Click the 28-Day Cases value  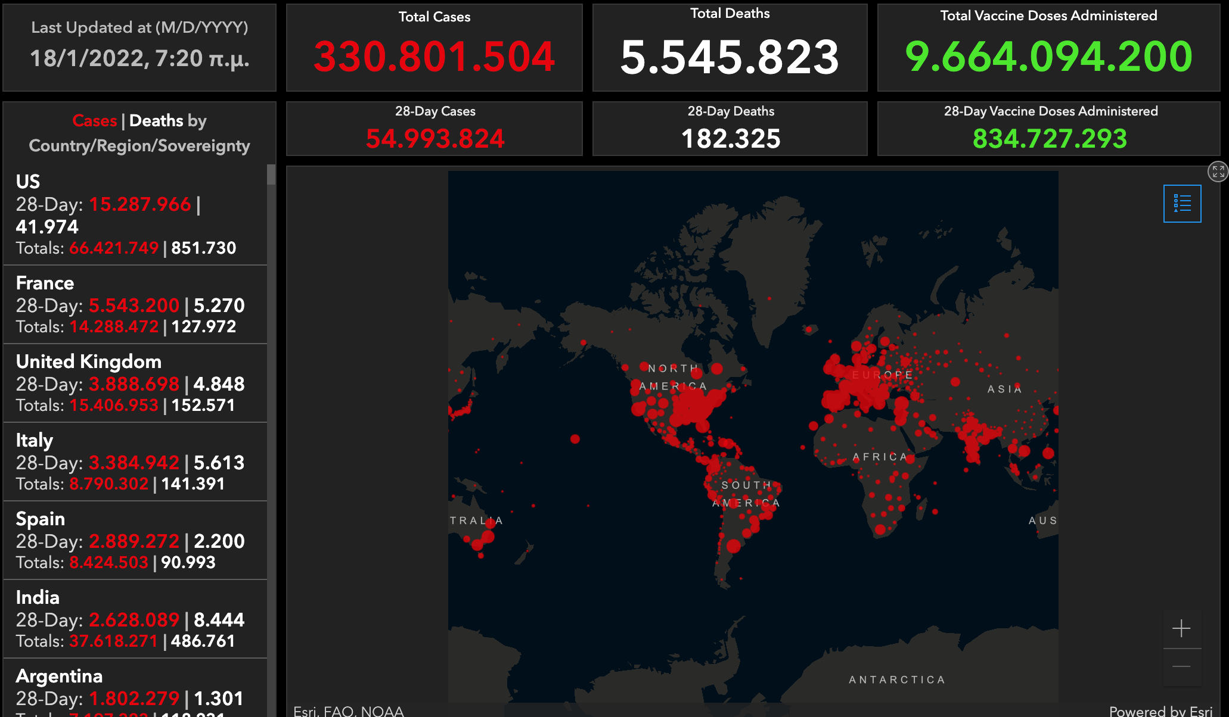tap(435, 138)
